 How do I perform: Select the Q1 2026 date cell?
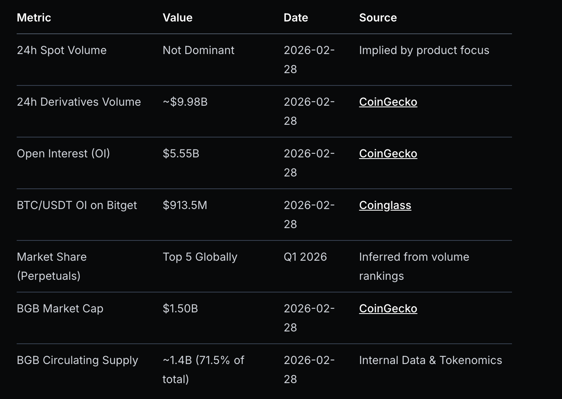click(x=305, y=257)
